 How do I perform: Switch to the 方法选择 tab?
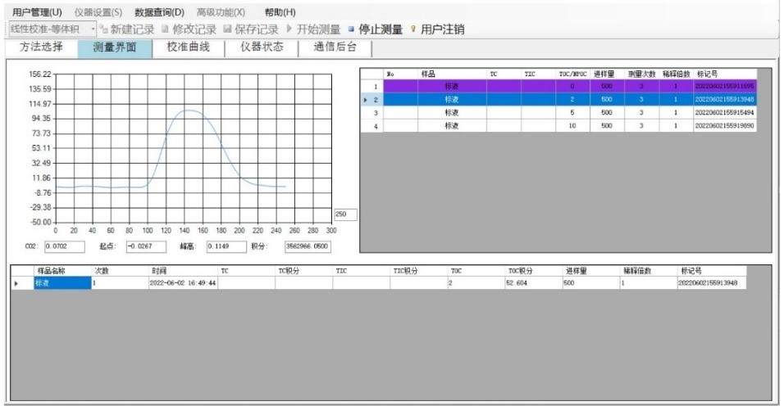point(41,47)
